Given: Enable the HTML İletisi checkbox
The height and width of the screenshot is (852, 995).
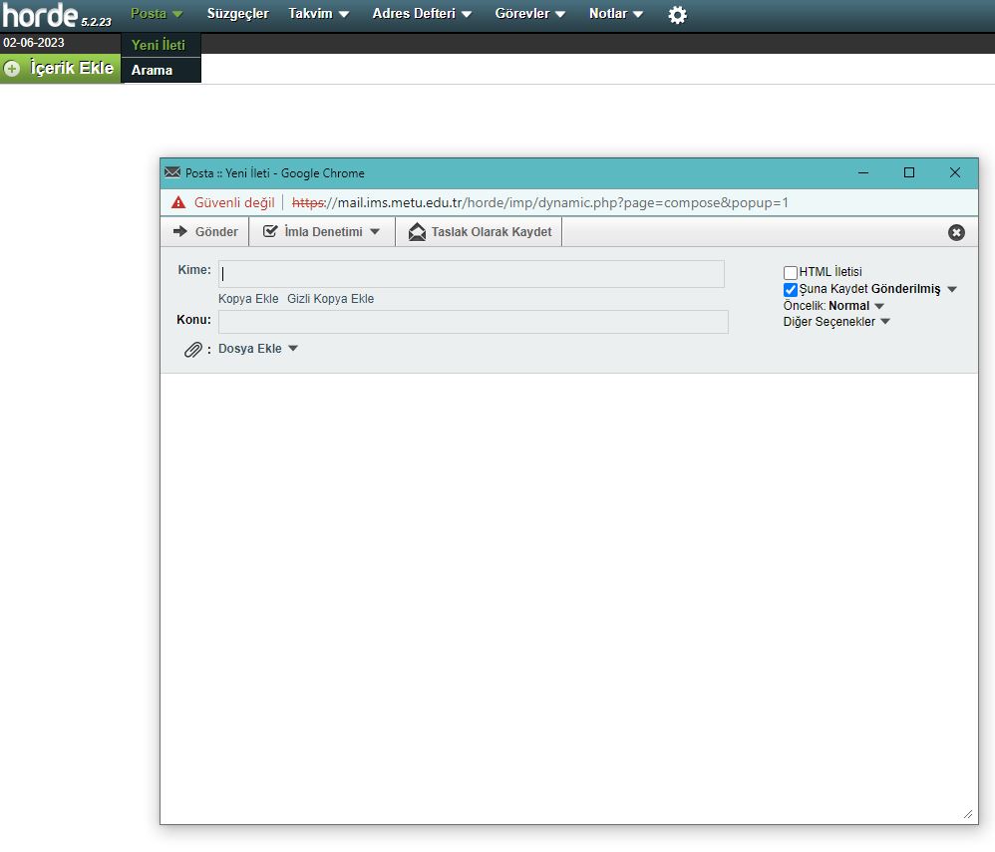Looking at the screenshot, I should coord(791,273).
